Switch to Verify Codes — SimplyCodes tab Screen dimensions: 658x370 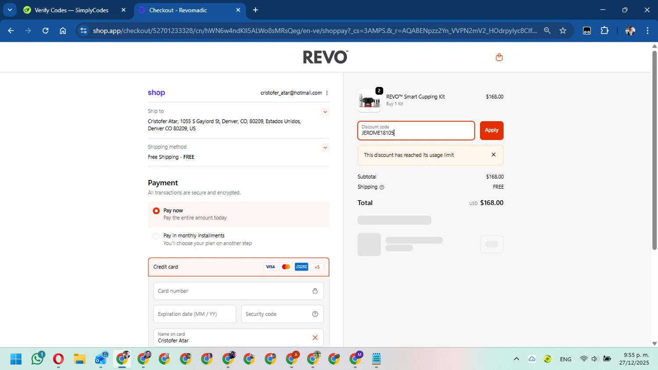click(x=72, y=10)
